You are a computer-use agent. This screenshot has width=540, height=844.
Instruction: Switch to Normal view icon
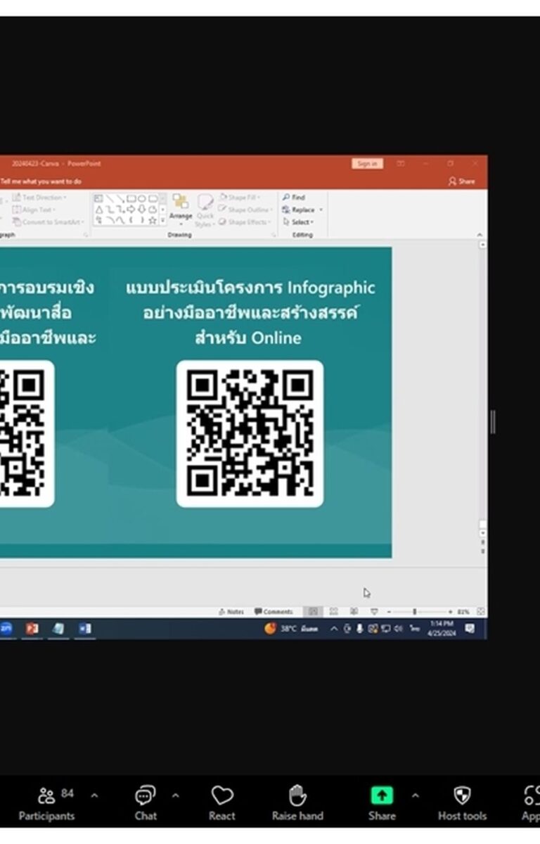tap(314, 612)
